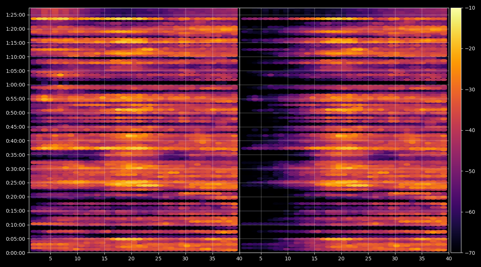This screenshot has height=267, width=481.
Task: Select the 1:00:00 tick label
Action: (x=16, y=85)
